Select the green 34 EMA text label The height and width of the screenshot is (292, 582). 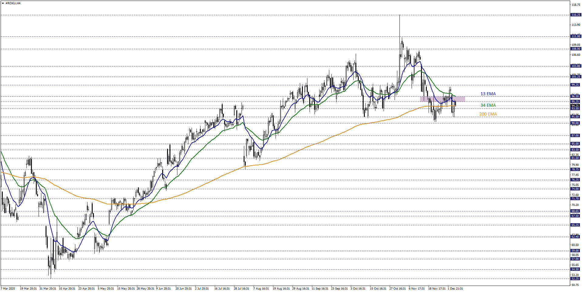click(x=488, y=105)
